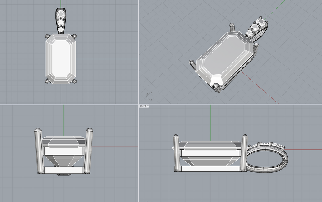Select the lower-right prong in top-left viewport

74,82
